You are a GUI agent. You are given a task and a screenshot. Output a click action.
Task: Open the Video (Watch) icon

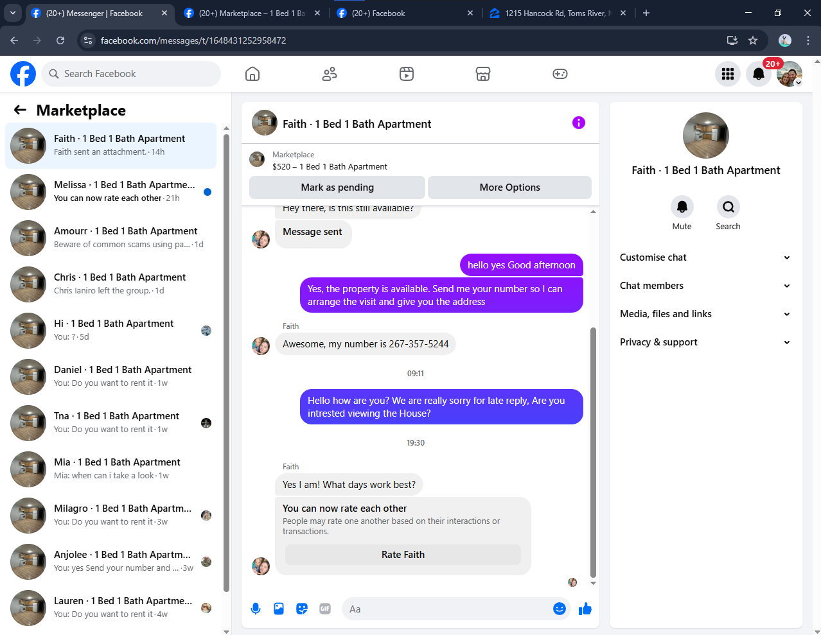[x=407, y=74]
